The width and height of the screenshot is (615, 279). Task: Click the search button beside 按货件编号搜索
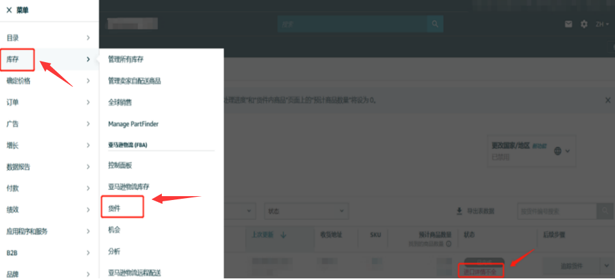605,211
